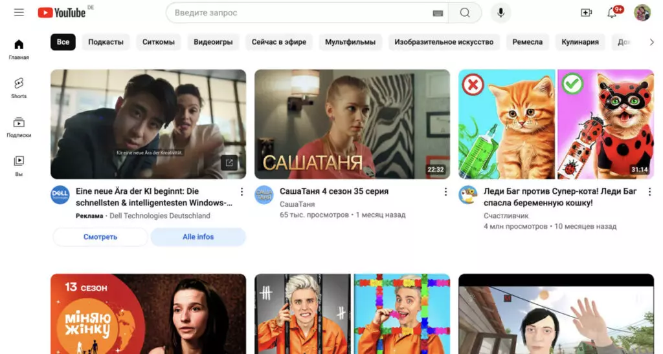Open СашаТаня channel name link
This screenshot has height=354, width=663.
tap(297, 203)
